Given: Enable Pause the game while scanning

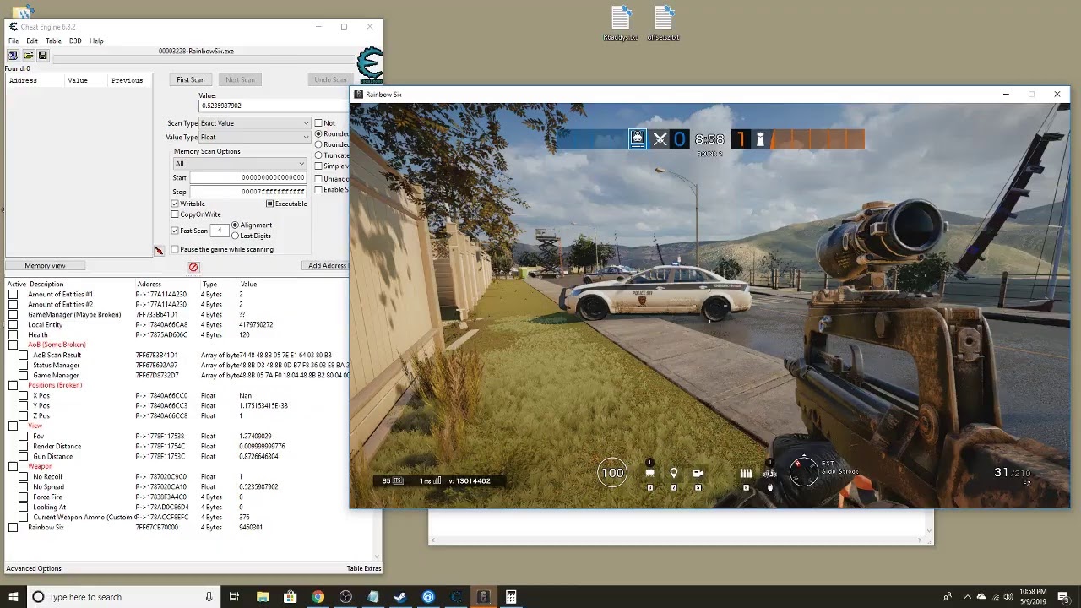Looking at the screenshot, I should [175, 249].
